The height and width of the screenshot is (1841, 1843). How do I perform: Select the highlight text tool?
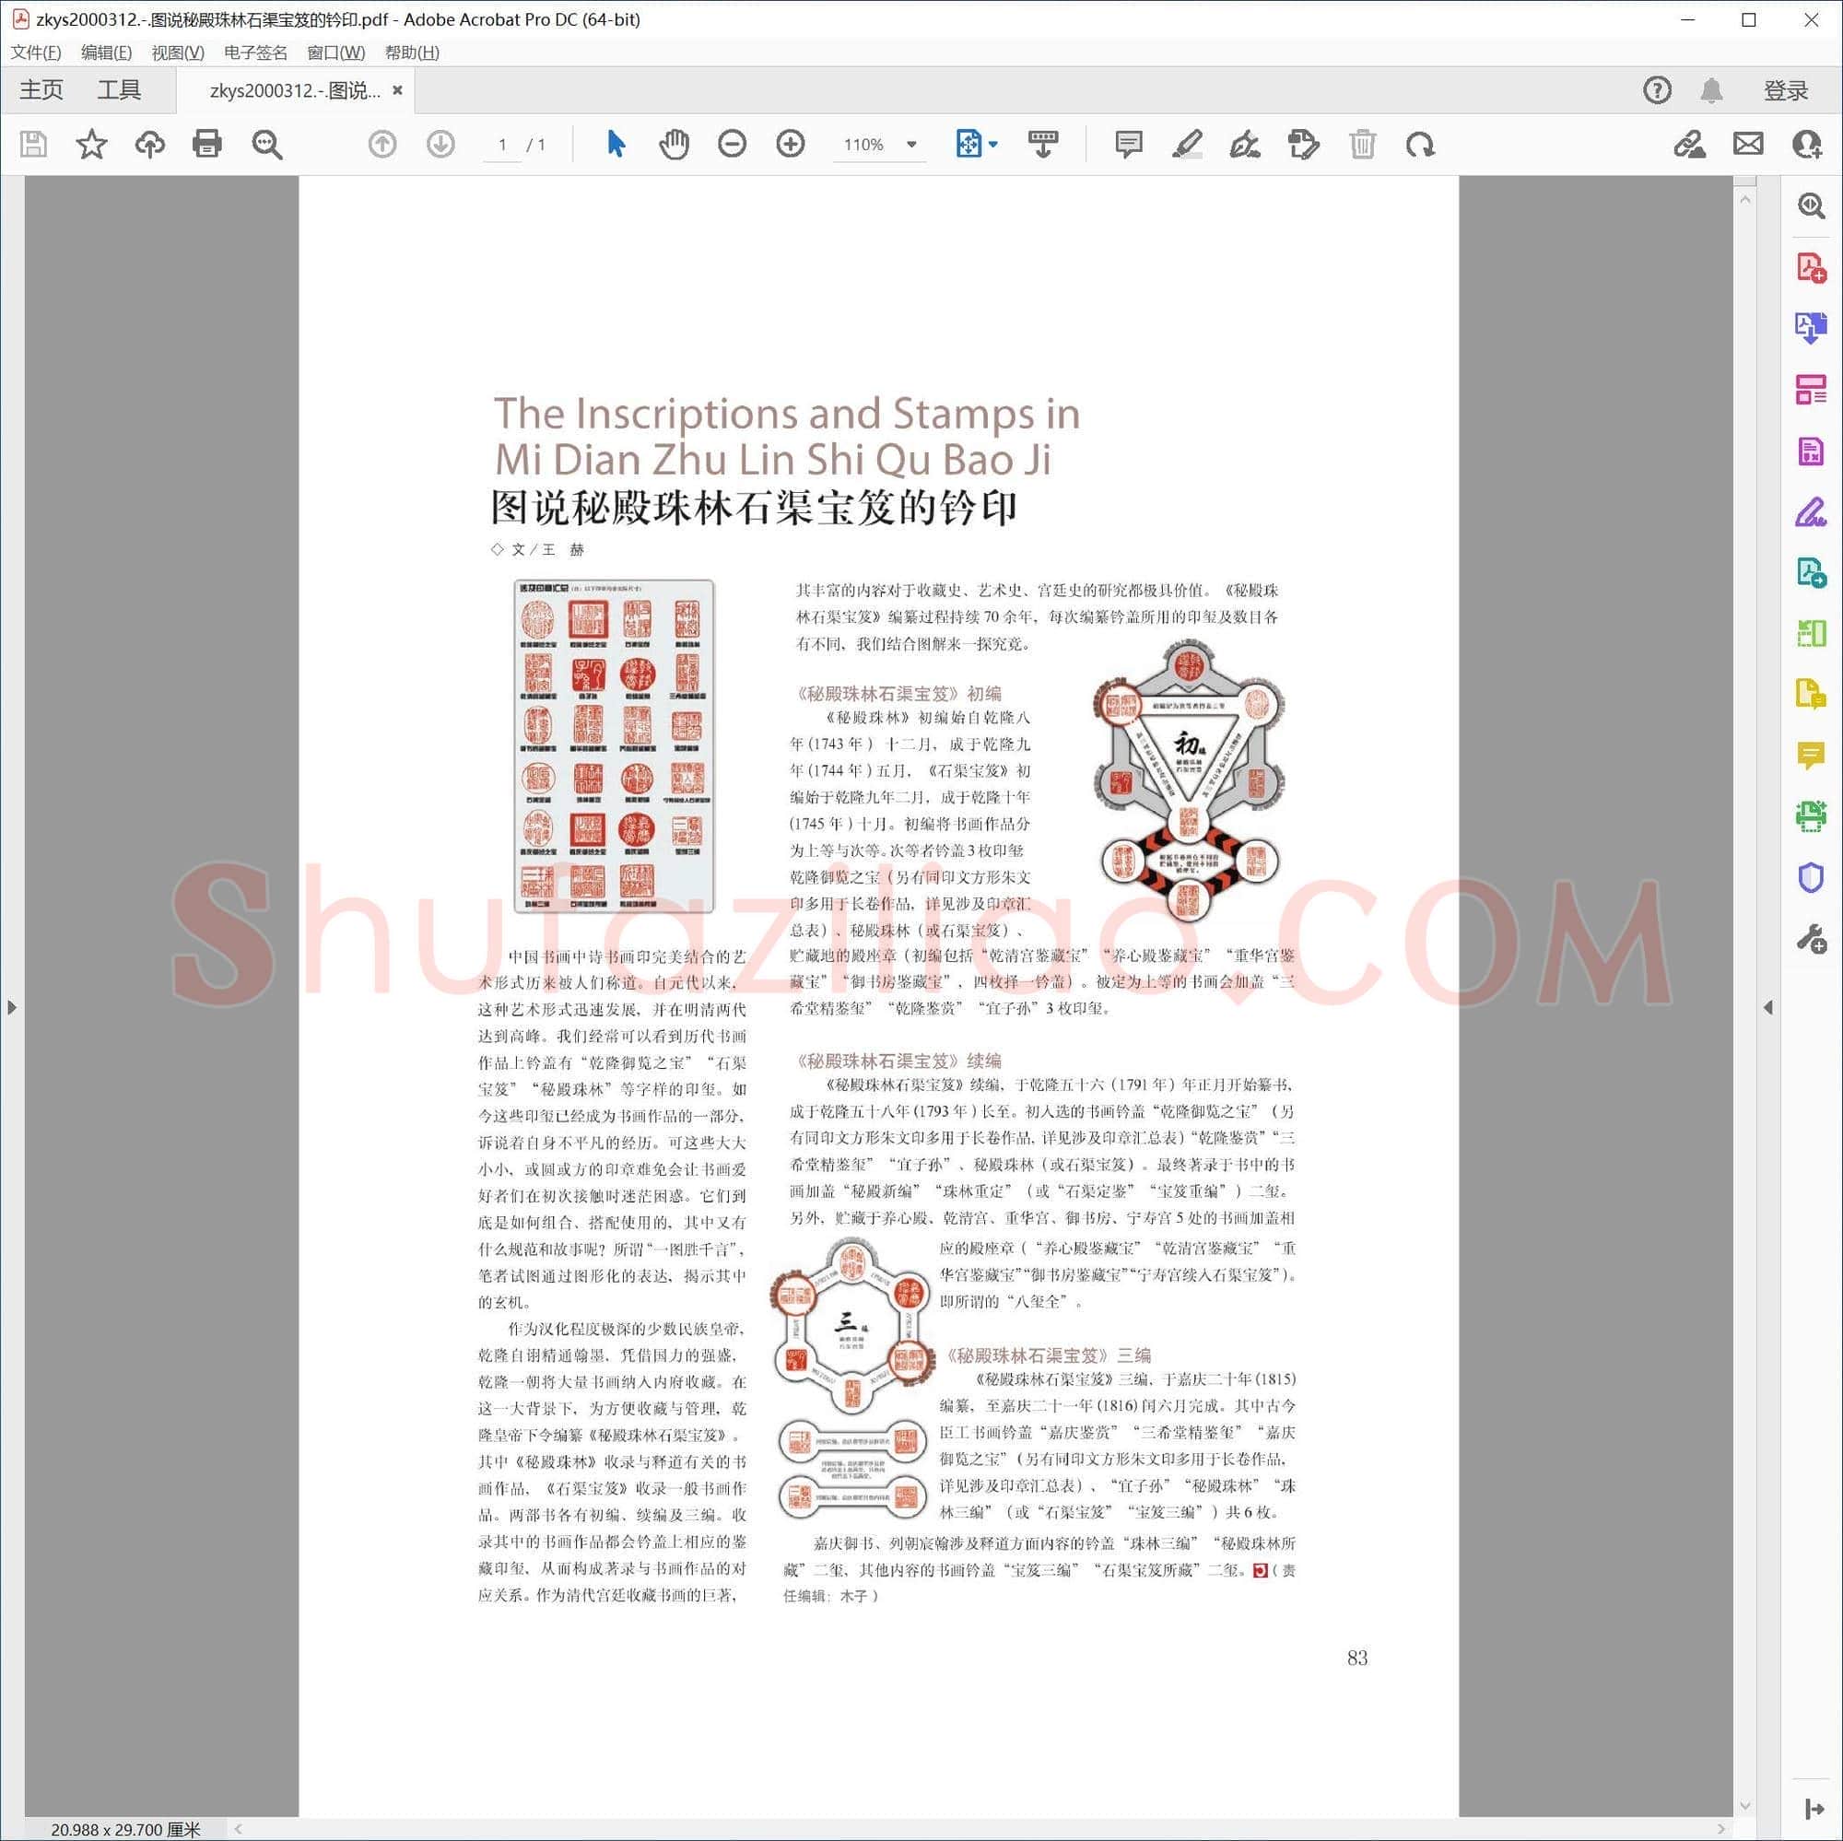(1188, 145)
